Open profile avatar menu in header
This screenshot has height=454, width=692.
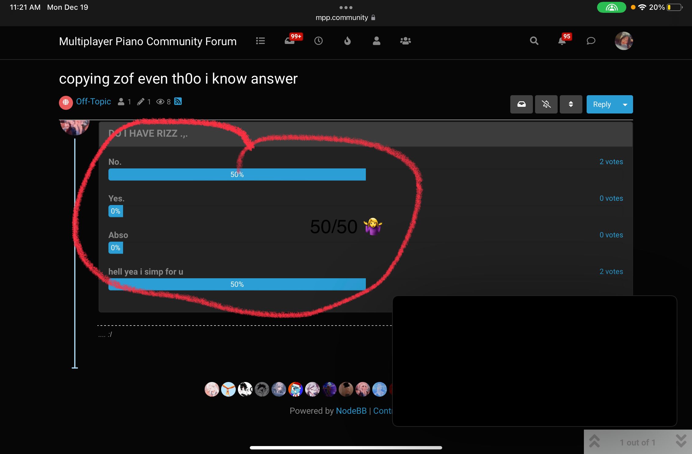tap(624, 41)
